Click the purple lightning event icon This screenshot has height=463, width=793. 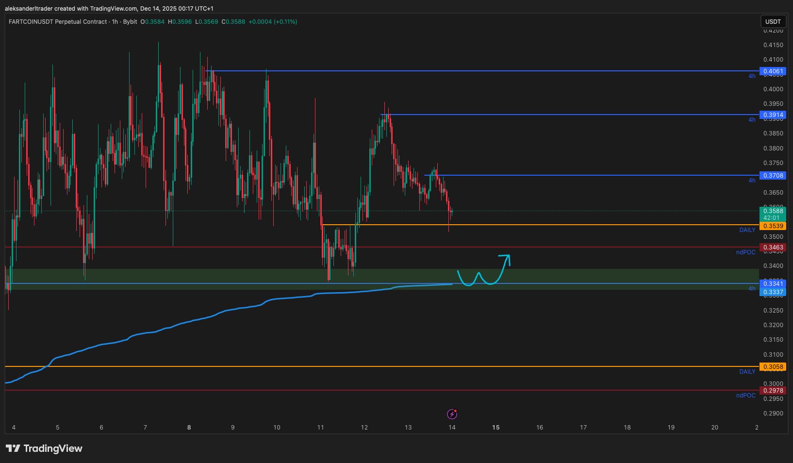(452, 414)
